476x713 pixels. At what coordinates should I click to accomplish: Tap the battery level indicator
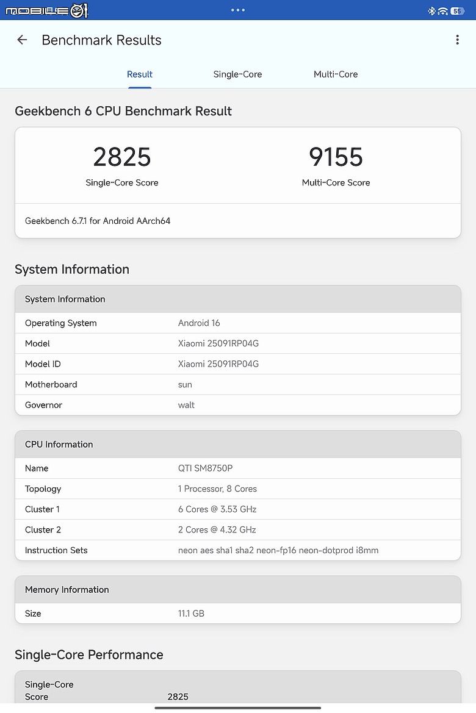pos(457,11)
